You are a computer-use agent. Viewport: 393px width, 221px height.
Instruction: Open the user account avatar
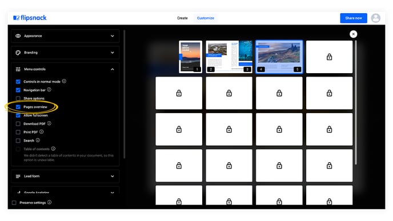(375, 18)
